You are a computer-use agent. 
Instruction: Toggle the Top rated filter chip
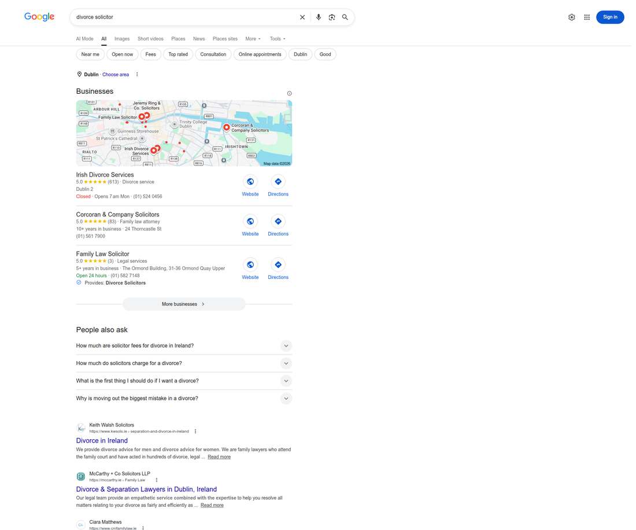pos(178,54)
